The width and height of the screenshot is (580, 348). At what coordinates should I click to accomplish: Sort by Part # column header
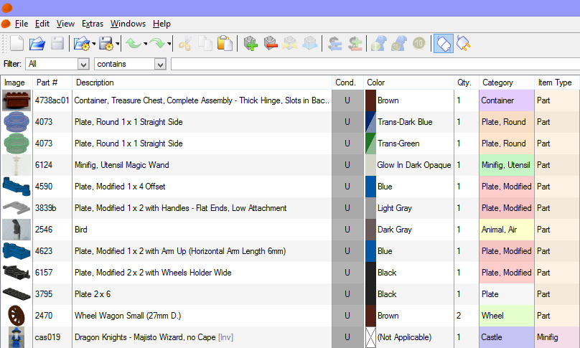pyautogui.click(x=52, y=83)
